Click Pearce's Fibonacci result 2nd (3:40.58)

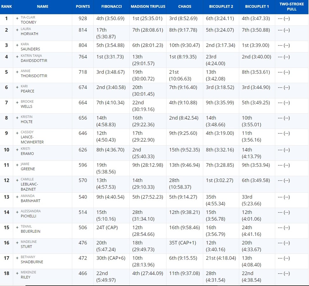click(x=111, y=87)
